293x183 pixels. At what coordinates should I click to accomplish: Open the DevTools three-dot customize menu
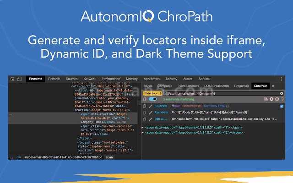coord(281,79)
